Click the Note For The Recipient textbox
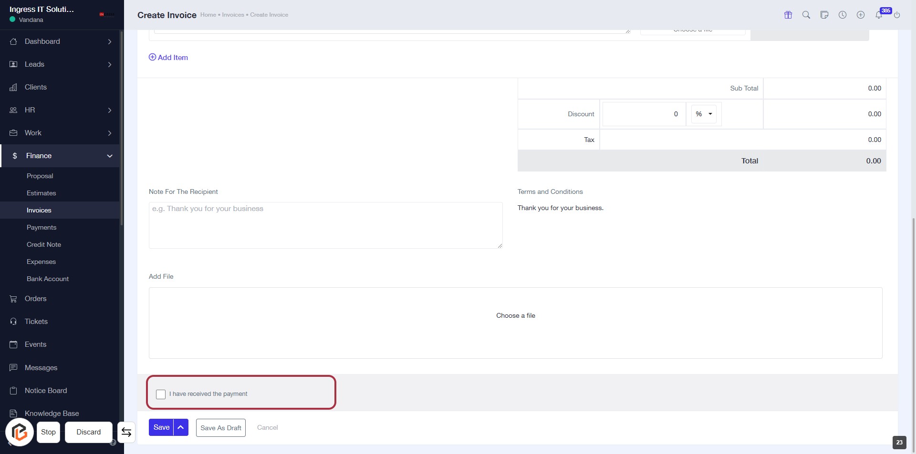The image size is (916, 454). (325, 225)
